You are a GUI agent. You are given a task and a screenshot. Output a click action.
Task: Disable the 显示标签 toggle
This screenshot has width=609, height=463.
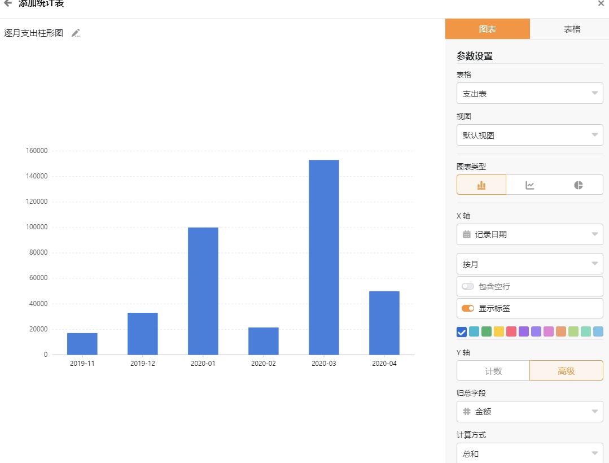467,308
